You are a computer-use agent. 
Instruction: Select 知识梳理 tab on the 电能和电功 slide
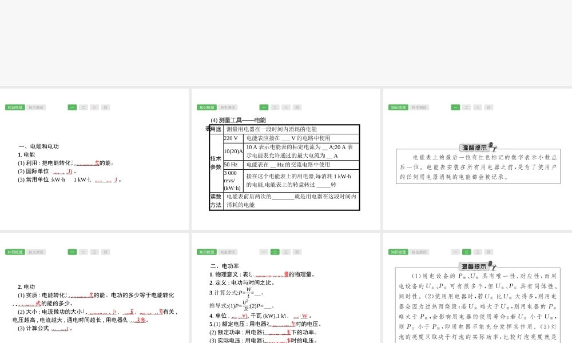tap(15, 107)
